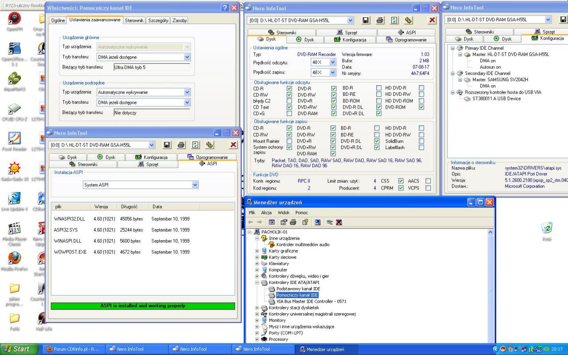
Task: Open Prędkość zapisu 48X dropdown
Action: [333, 72]
